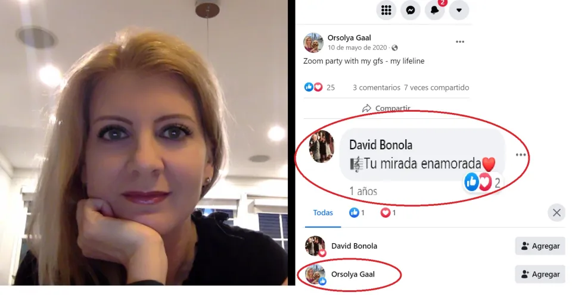Close the reactions list panel

click(557, 212)
